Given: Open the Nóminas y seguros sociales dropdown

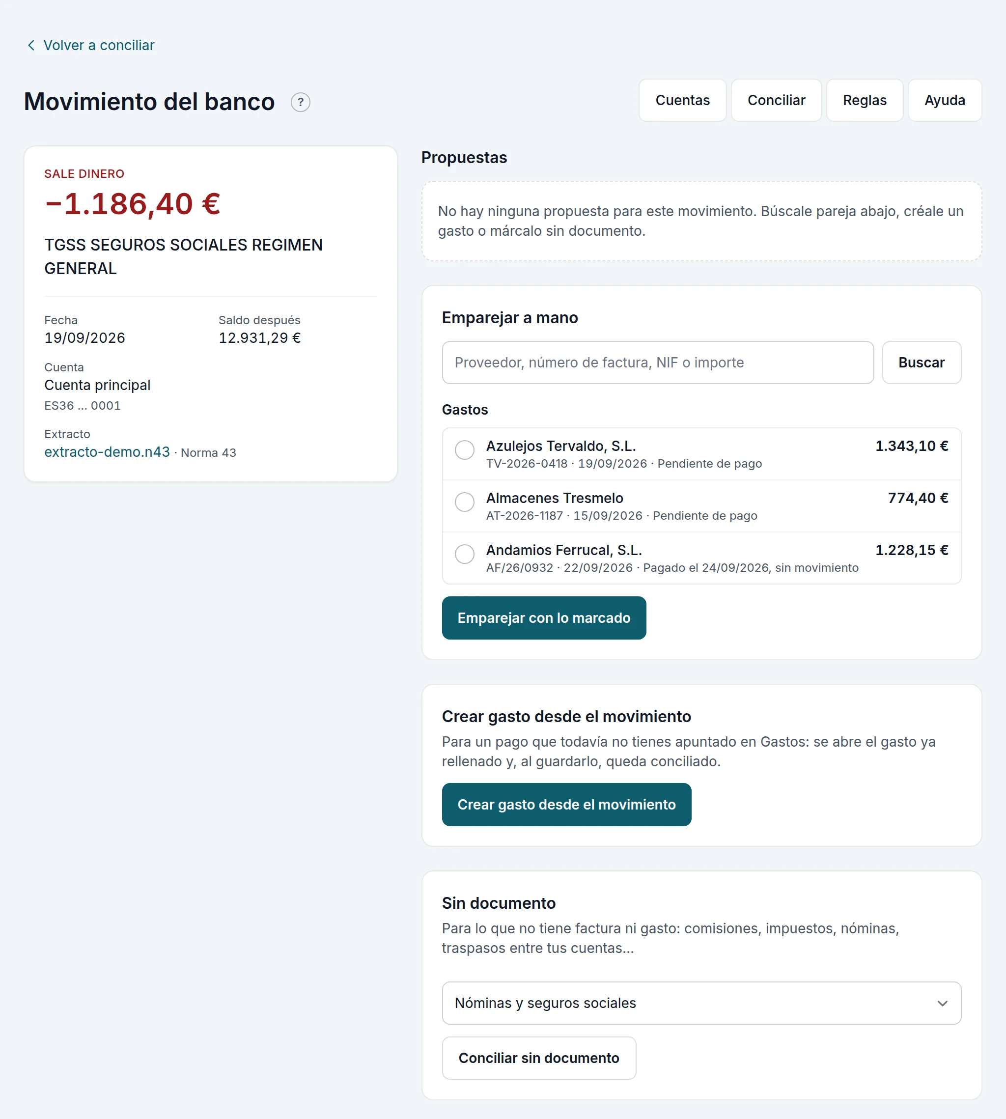Looking at the screenshot, I should (x=701, y=1003).
